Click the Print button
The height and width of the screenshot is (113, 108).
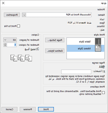pos(46,109)
